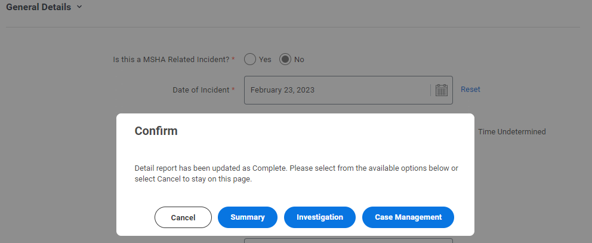The width and height of the screenshot is (592, 243).
Task: Choose the Case Management button
Action: (x=408, y=217)
